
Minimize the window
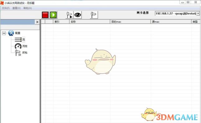pyautogui.click(x=183, y=2)
